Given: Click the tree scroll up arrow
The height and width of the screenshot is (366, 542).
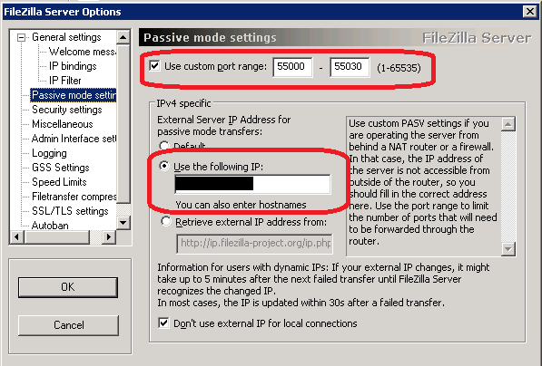Looking at the screenshot, I should click(x=123, y=37).
